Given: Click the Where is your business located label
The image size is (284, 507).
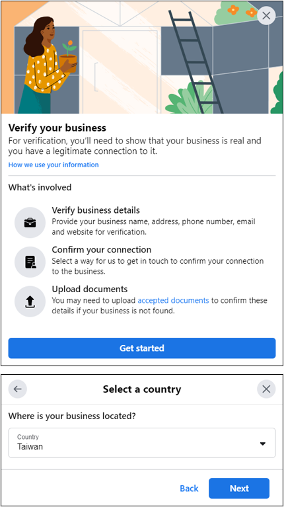Looking at the screenshot, I should coord(72,416).
